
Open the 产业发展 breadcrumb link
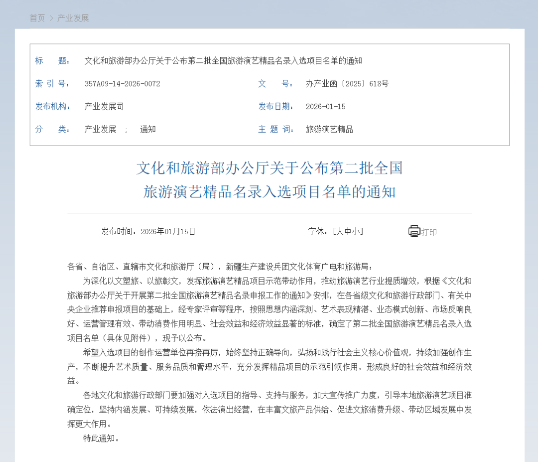coord(74,18)
